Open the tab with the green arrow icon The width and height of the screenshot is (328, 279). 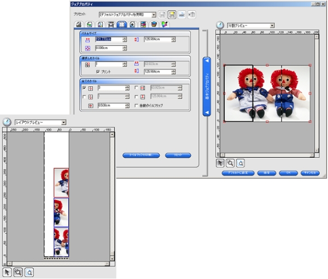click(90, 25)
